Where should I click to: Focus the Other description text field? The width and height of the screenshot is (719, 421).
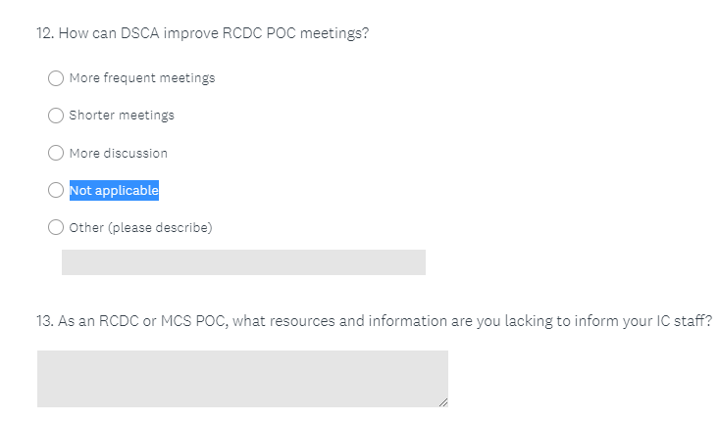click(243, 262)
